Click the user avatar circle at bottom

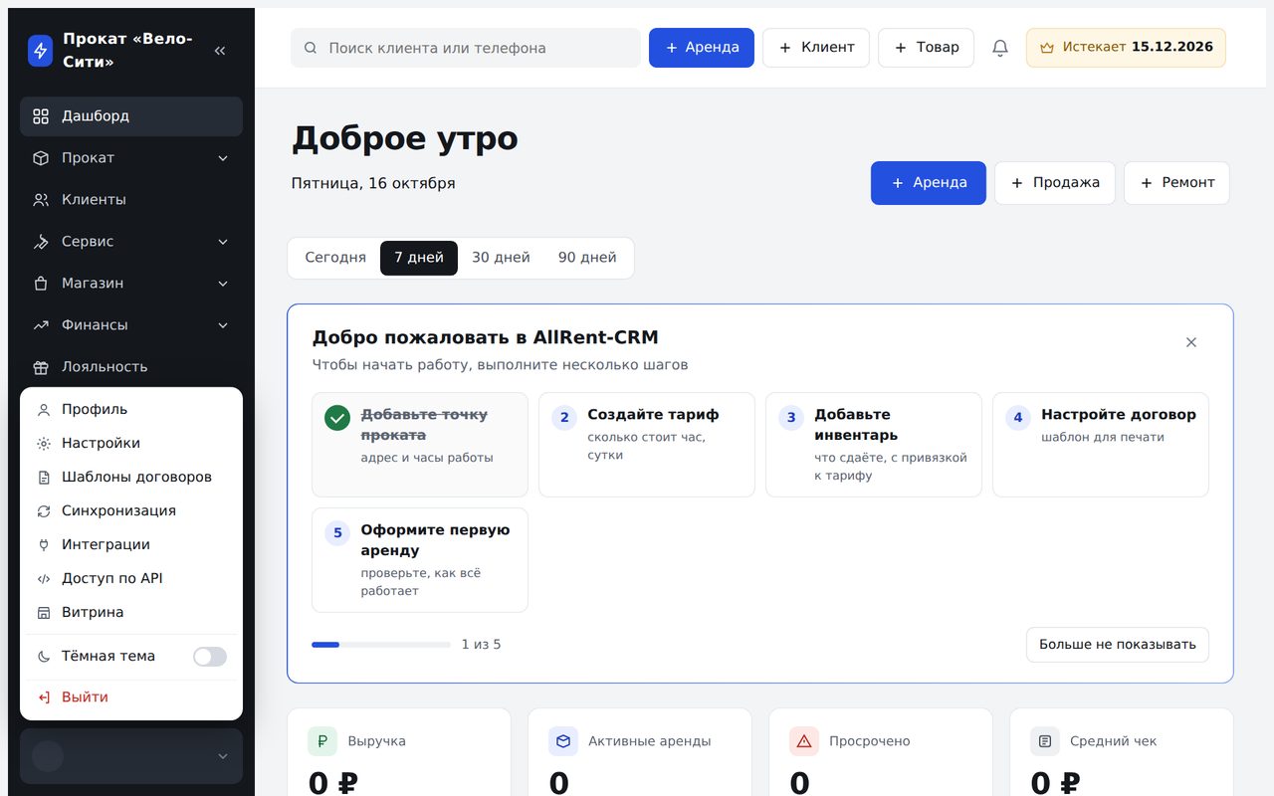pyautogui.click(x=48, y=756)
